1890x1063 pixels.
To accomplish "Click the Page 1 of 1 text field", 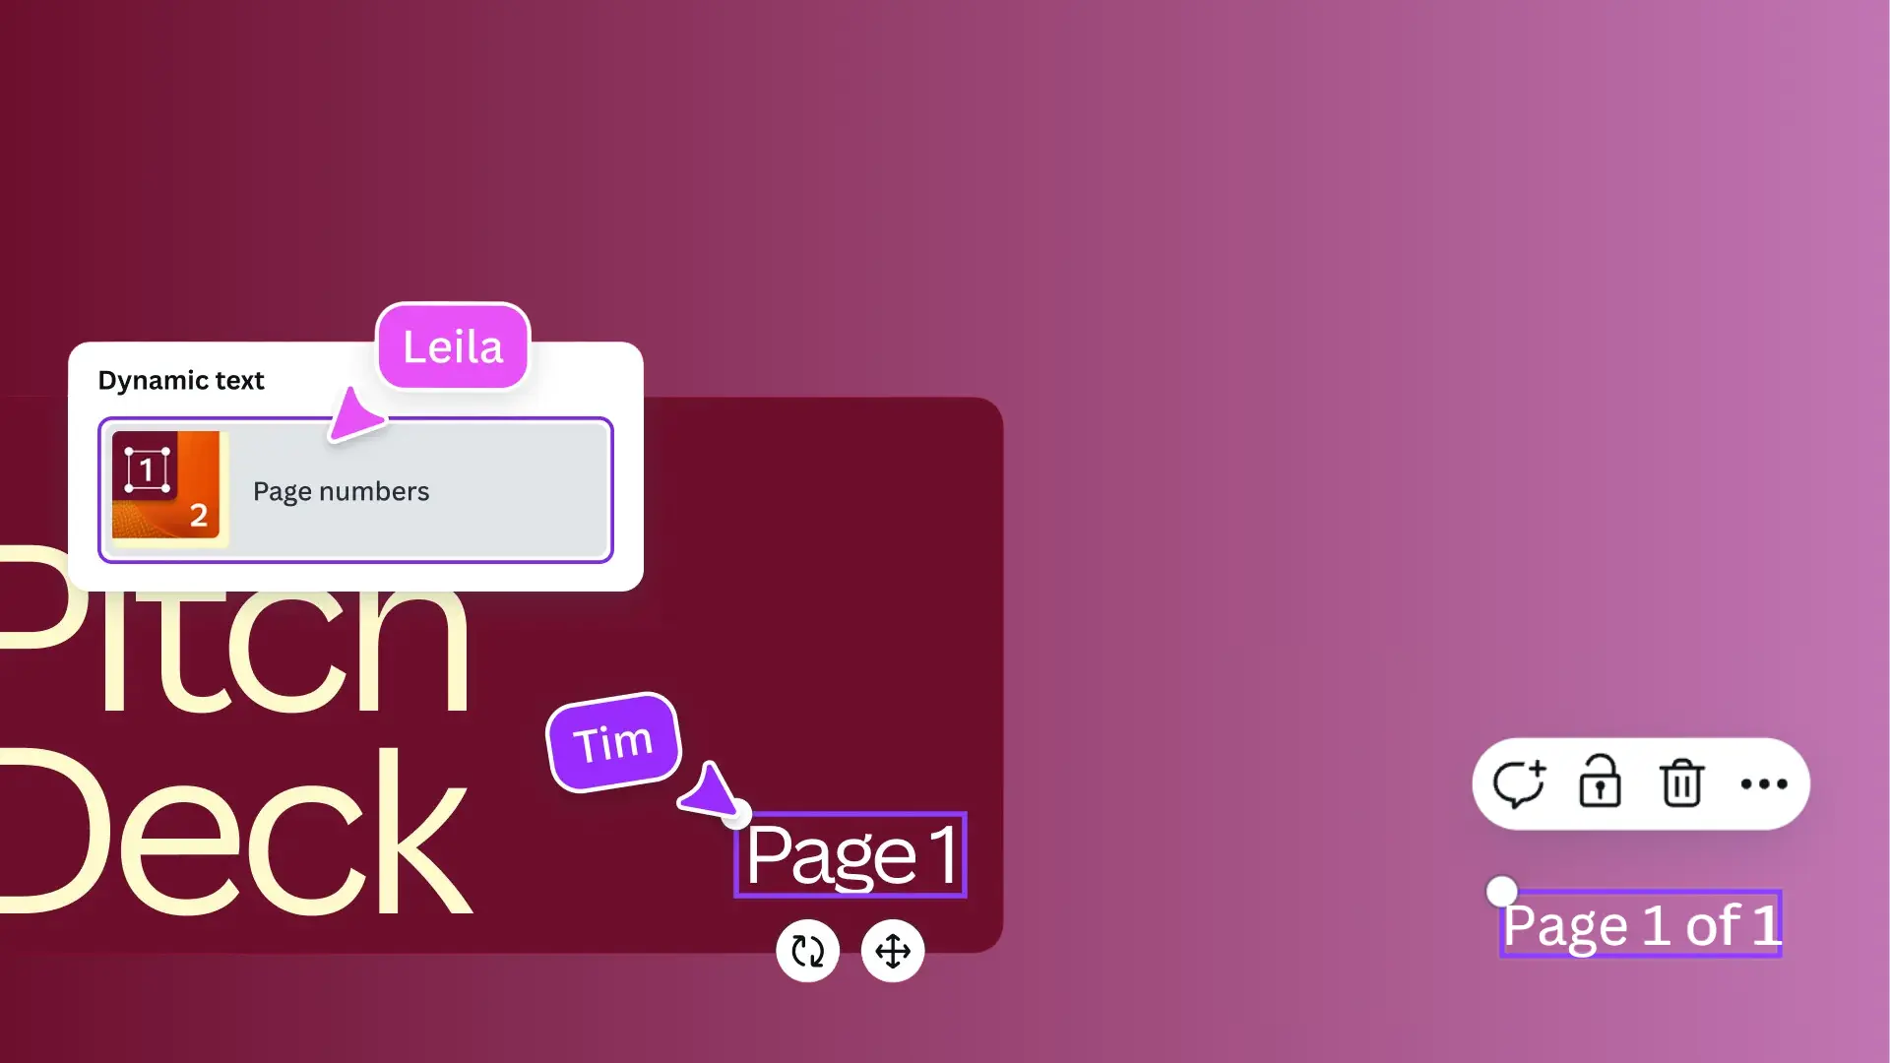I will pyautogui.click(x=1641, y=924).
